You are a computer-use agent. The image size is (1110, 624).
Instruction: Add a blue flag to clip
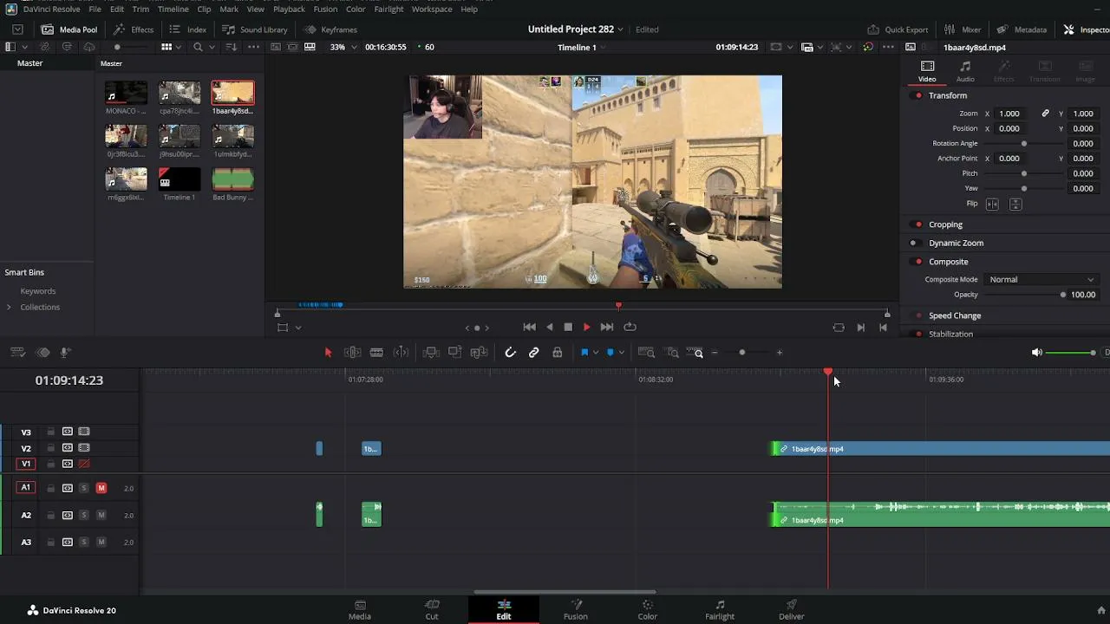[584, 353]
